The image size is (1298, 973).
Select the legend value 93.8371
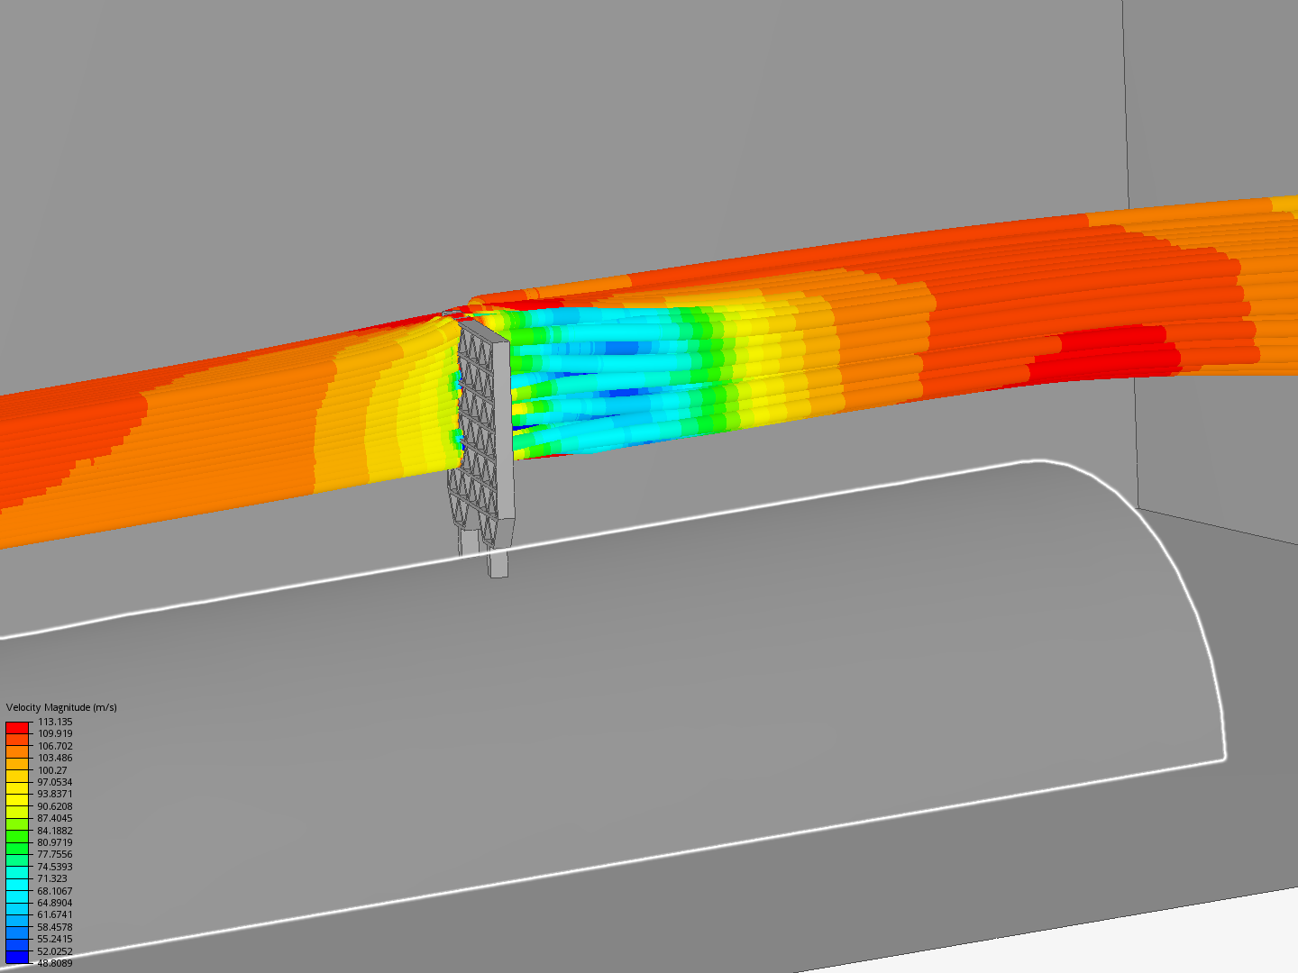coord(55,794)
